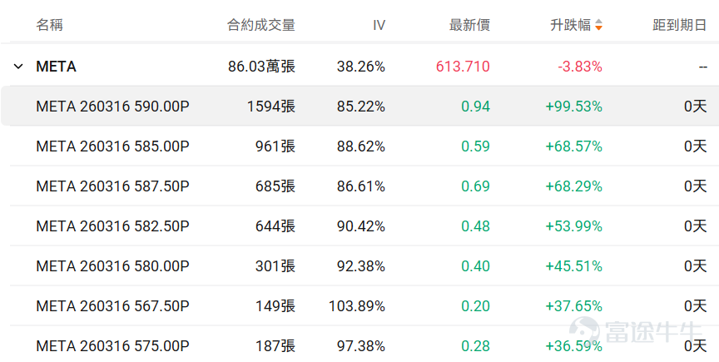
Task: Click change value +37.65%
Action: 573,306
